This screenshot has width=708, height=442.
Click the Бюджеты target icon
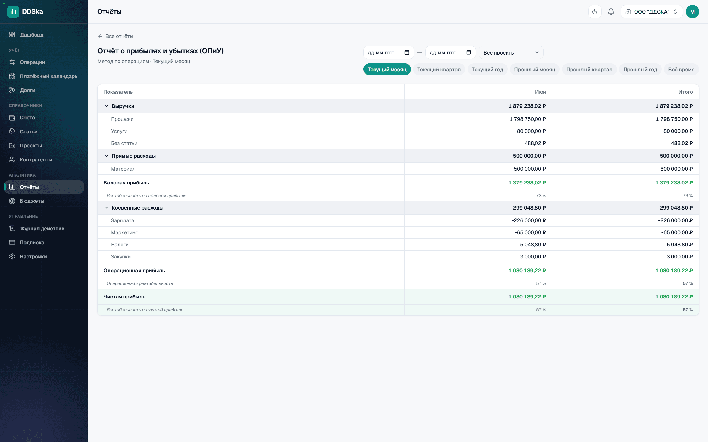pos(12,201)
